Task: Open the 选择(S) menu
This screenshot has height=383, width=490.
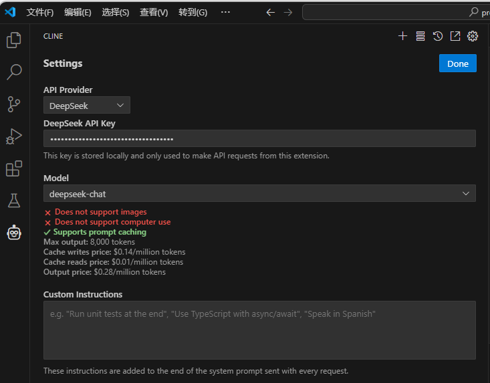Action: click(115, 13)
